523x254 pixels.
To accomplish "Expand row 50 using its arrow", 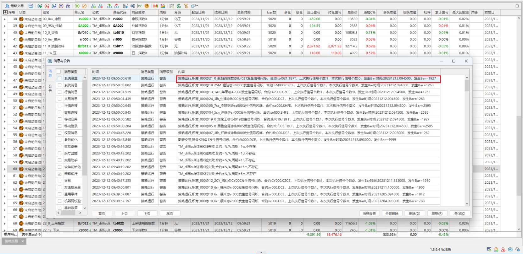I will pyautogui.click(x=5, y=101).
